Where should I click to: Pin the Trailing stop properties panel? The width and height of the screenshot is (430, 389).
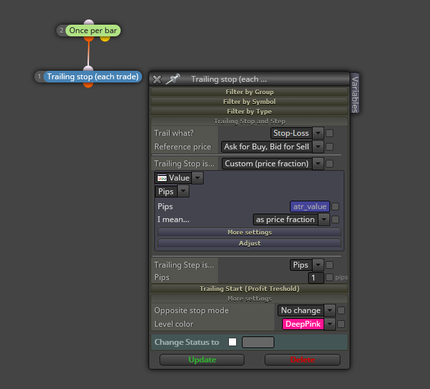click(x=173, y=79)
